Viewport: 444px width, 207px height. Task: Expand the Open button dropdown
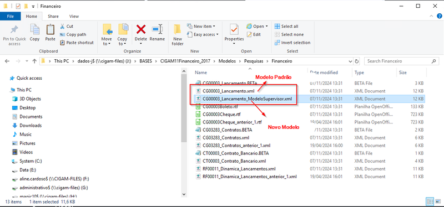pos(267,26)
